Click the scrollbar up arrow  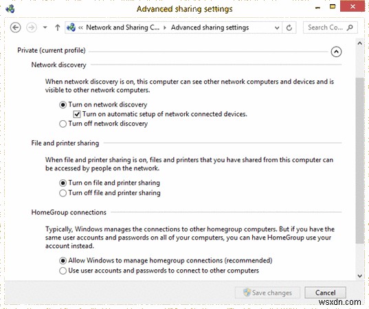coord(360,43)
